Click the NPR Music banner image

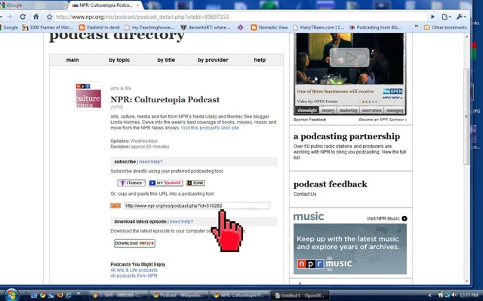pos(350,249)
